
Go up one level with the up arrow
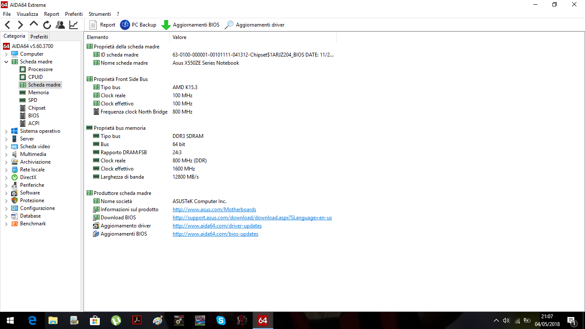click(x=34, y=24)
